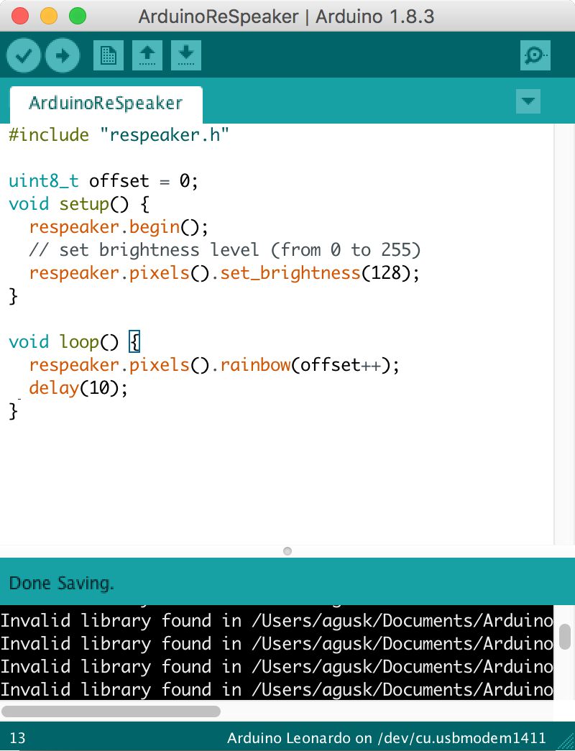Upload the sketch with arrow button
The width and height of the screenshot is (575, 751).
click(x=63, y=55)
